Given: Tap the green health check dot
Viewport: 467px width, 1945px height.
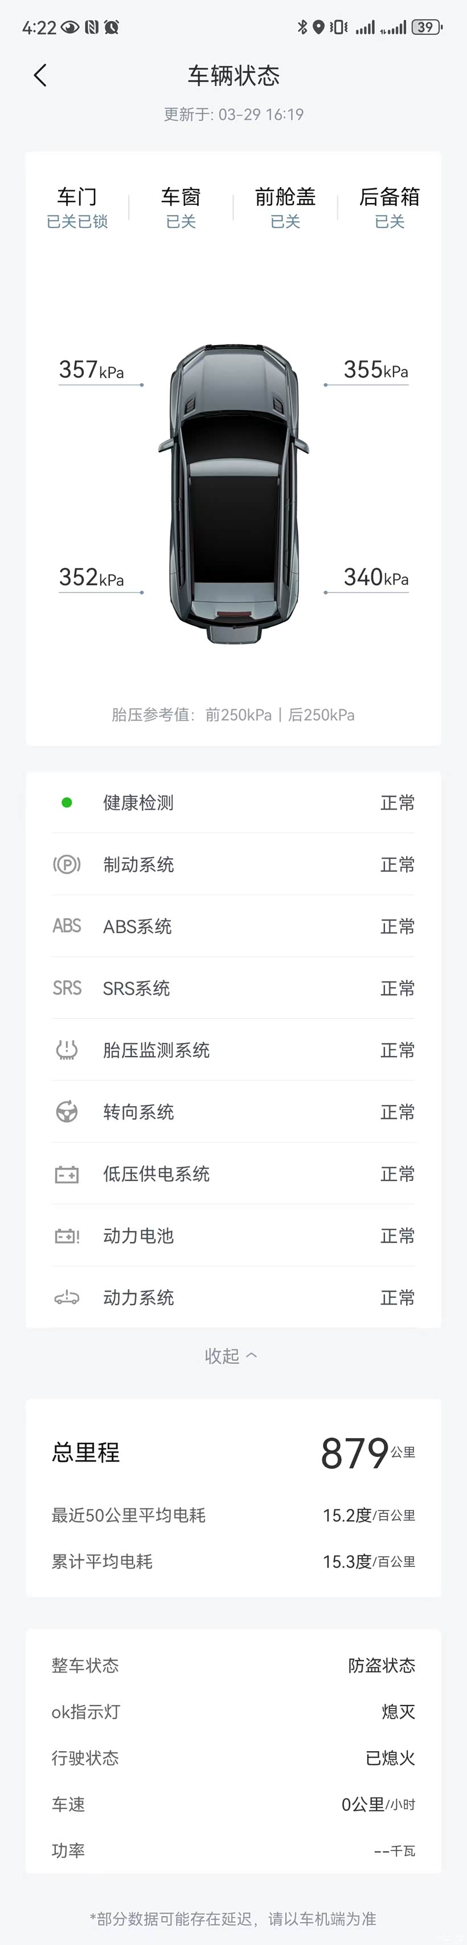Looking at the screenshot, I should point(67,803).
